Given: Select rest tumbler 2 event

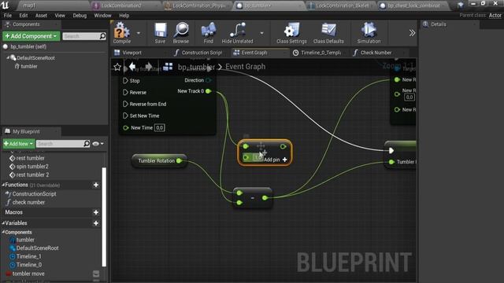Looking at the screenshot, I should [x=32, y=175].
